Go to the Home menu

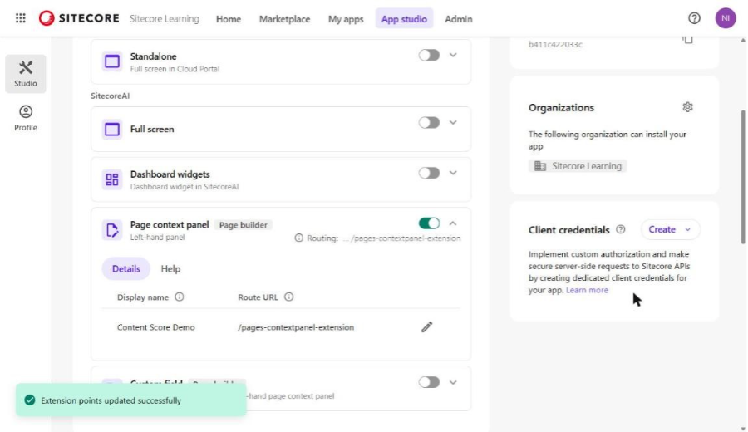(228, 19)
